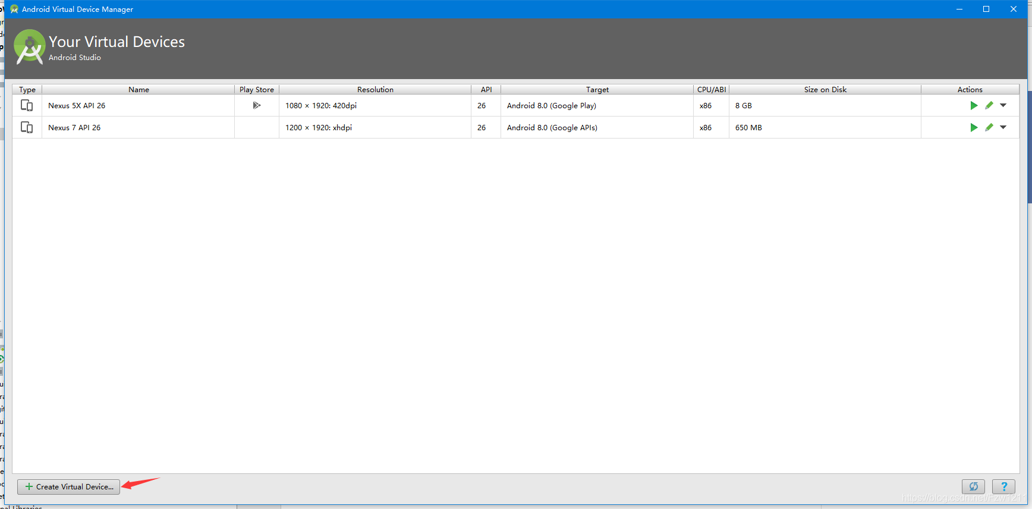Viewport: 1032px width, 509px height.
Task: Click resolution 1200 × 1920: xhdpi
Action: tap(319, 128)
